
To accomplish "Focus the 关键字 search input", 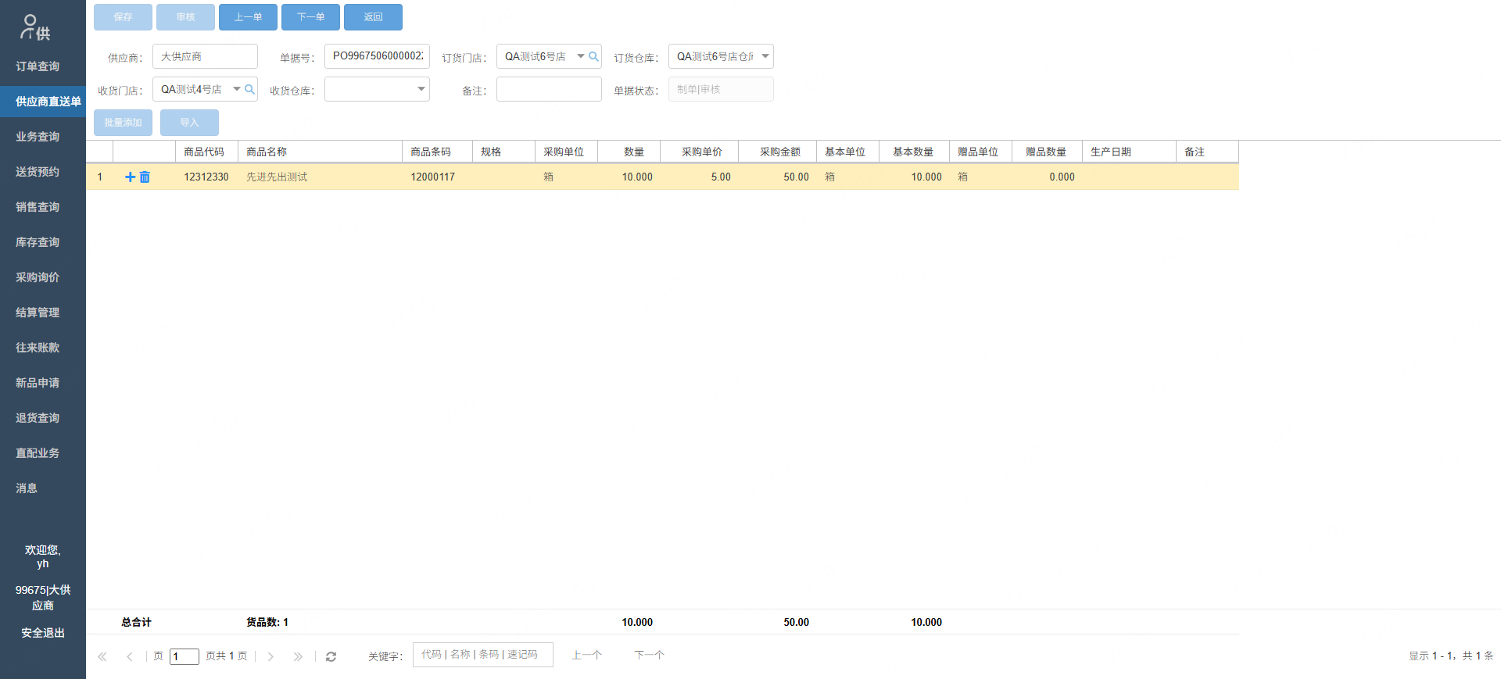I will tap(482, 655).
